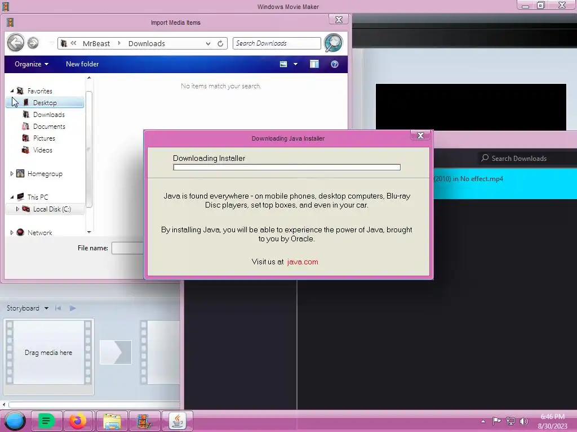Click the Movie Maker preview monitor
This screenshot has height=432, width=577.
click(471, 107)
